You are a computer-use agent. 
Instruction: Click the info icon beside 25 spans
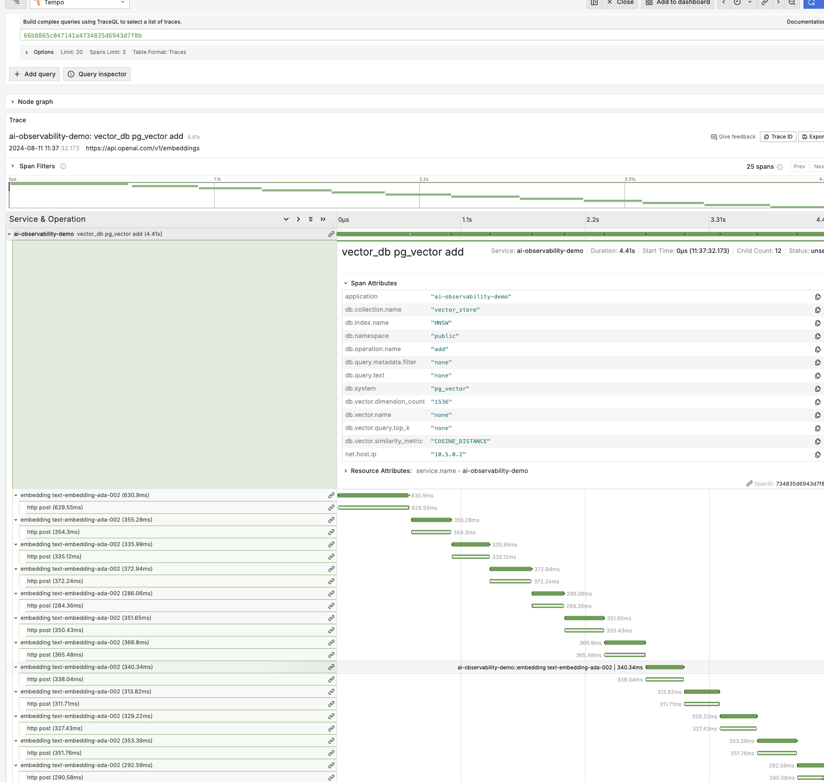780,167
